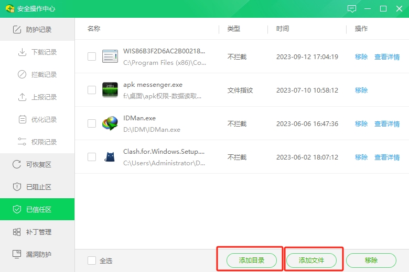Open the 权限记录 permissions icon

pos(22,142)
